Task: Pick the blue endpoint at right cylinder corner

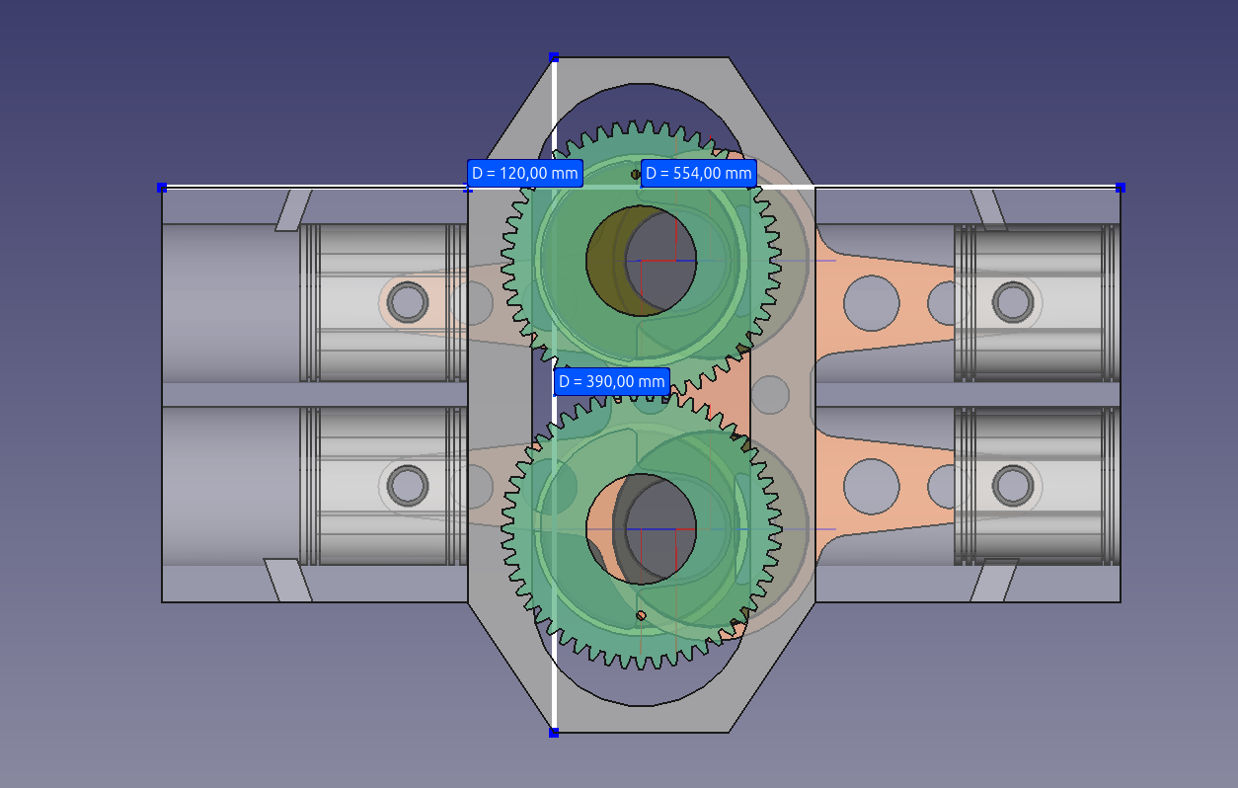Action: click(x=1121, y=187)
